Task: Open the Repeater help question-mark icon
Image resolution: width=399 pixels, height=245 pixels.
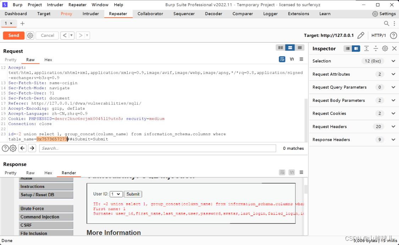Action: [x=393, y=35]
